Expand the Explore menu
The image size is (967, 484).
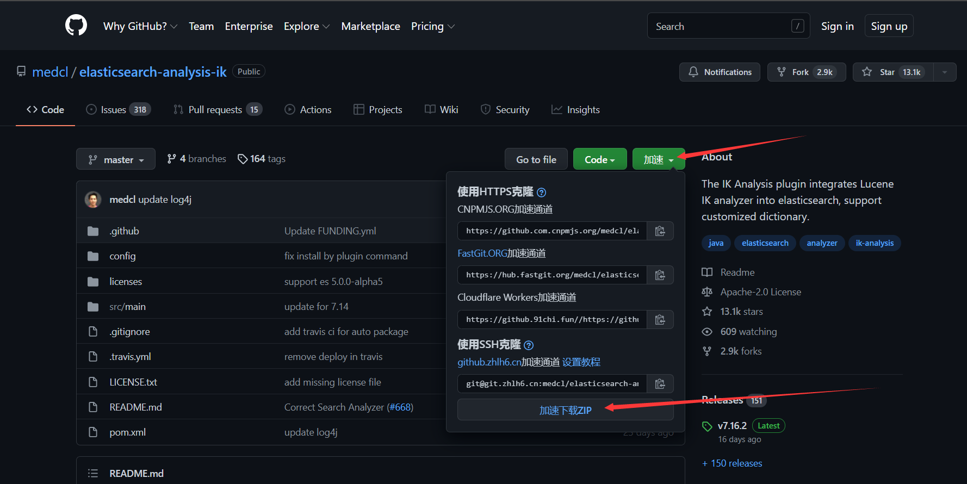click(x=307, y=26)
